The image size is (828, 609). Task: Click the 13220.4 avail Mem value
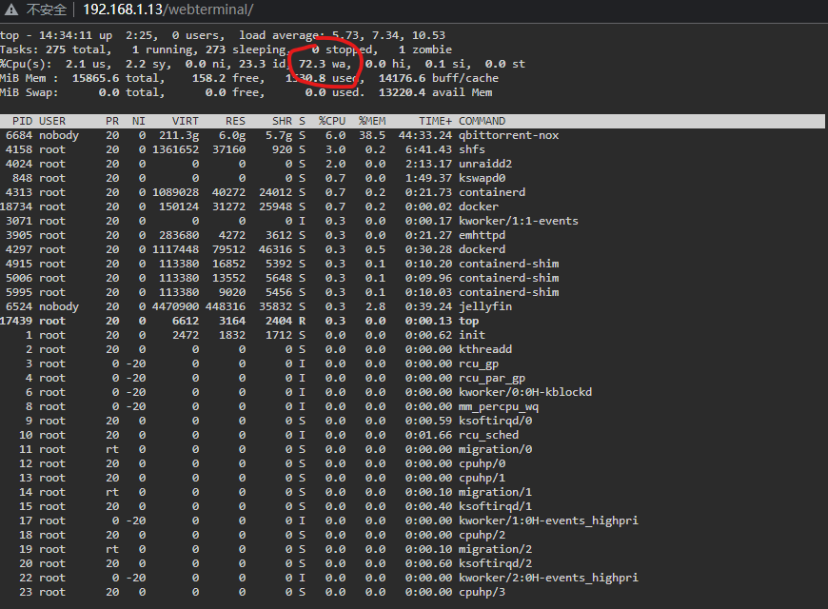(435, 92)
